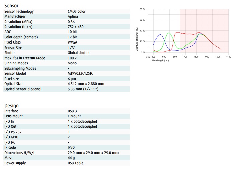Image resolution: width=234 pixels, height=172 pixels.
Task: Select the 'MT9V032C12STC' sensor model
Action: (80, 73)
